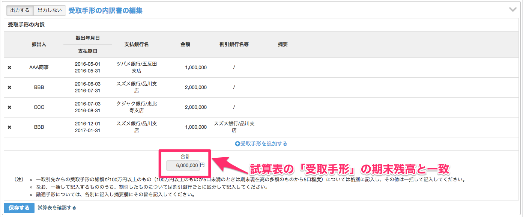Click the due date 2016-08-31

point(88,111)
